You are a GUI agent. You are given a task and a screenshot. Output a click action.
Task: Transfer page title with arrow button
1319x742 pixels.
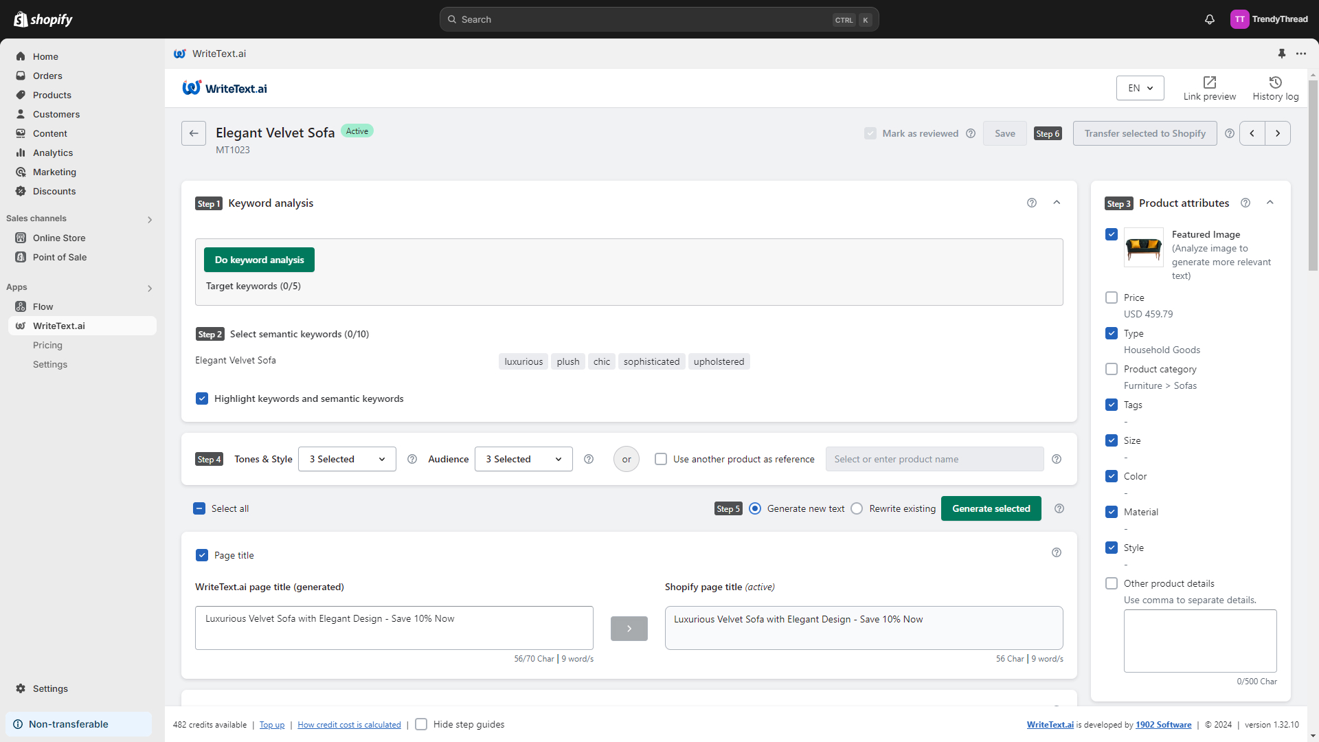tap(629, 629)
